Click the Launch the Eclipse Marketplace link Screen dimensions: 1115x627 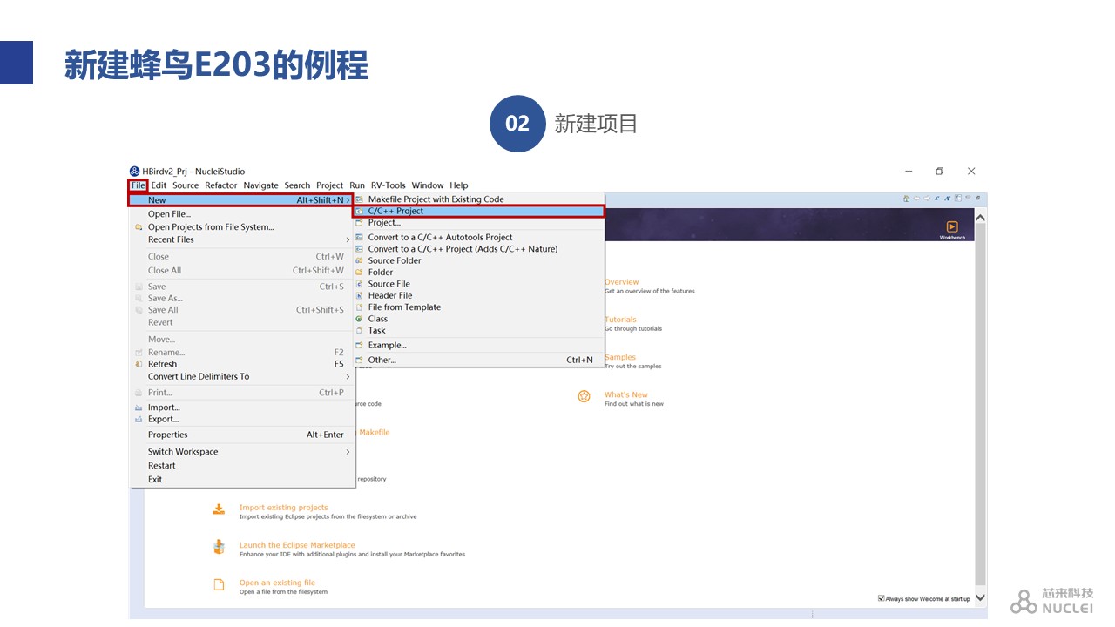[x=297, y=545]
